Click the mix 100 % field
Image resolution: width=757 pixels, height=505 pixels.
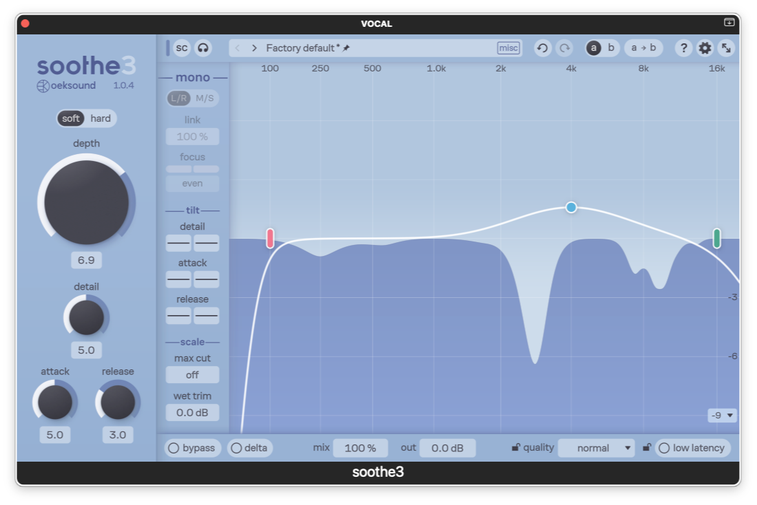[360, 448]
